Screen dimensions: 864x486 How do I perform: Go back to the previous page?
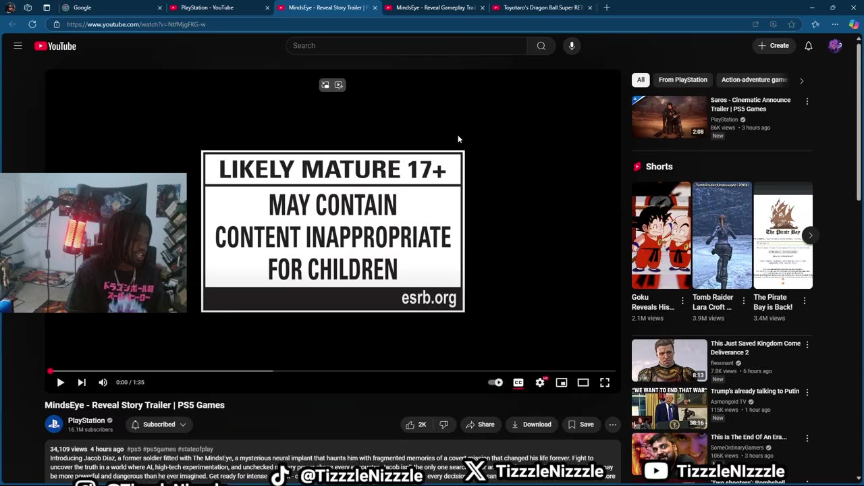coord(13,24)
